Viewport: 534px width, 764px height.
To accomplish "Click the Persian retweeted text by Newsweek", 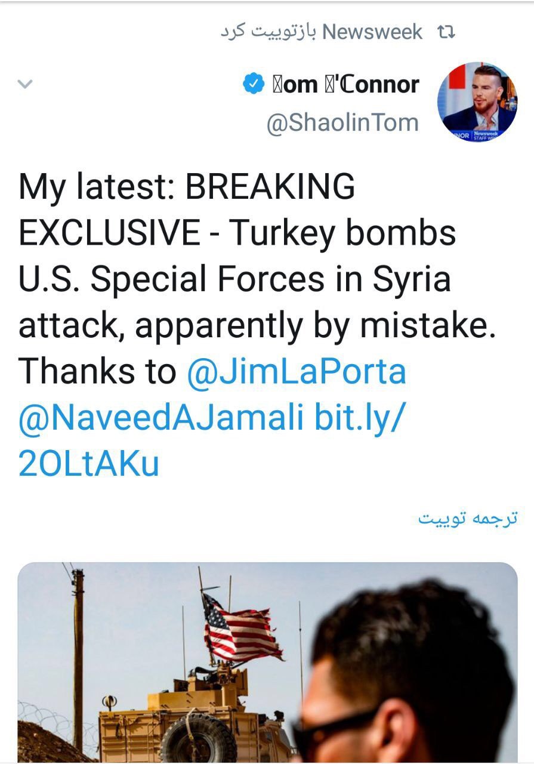I will click(x=268, y=32).
